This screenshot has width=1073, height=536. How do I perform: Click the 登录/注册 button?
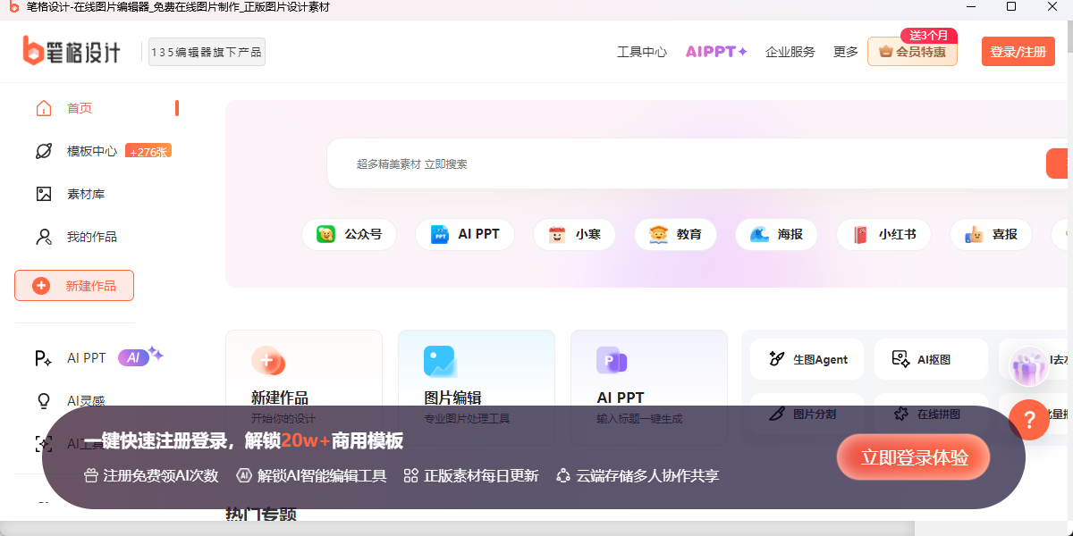coord(1018,52)
